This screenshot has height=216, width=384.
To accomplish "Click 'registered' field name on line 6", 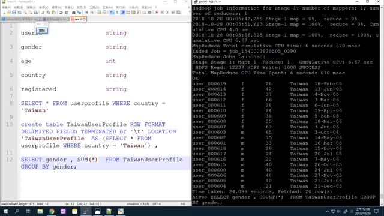I will pyautogui.click(x=38, y=89).
